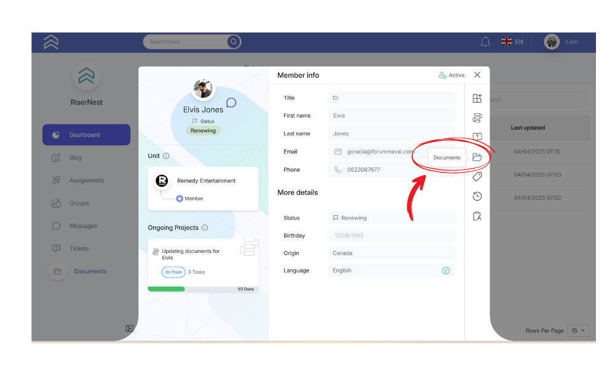Open the clipboard notes icon in the side toolbar

477,216
